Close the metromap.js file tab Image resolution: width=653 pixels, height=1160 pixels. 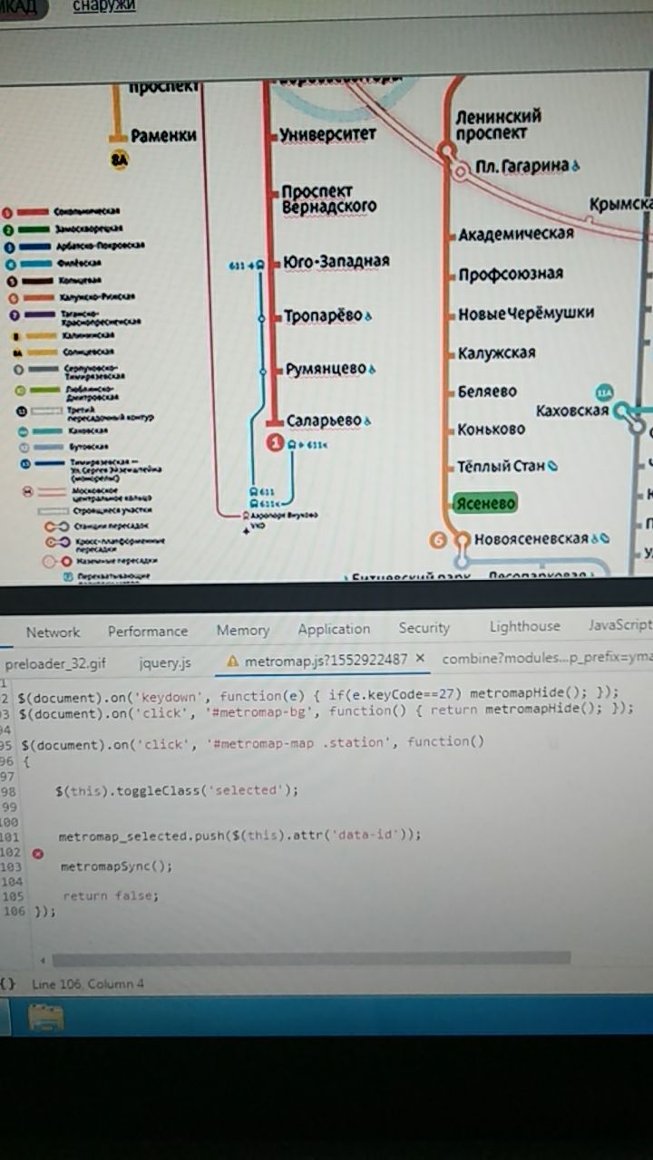tap(420, 659)
